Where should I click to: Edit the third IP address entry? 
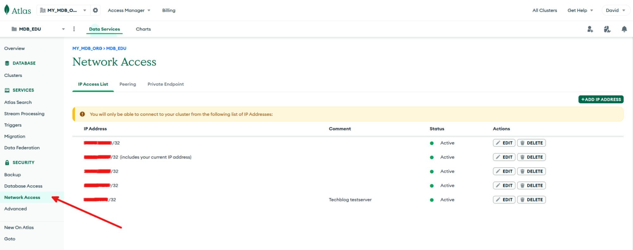click(504, 172)
